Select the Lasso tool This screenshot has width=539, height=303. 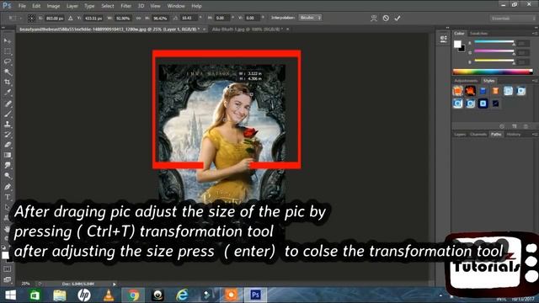pos(8,61)
